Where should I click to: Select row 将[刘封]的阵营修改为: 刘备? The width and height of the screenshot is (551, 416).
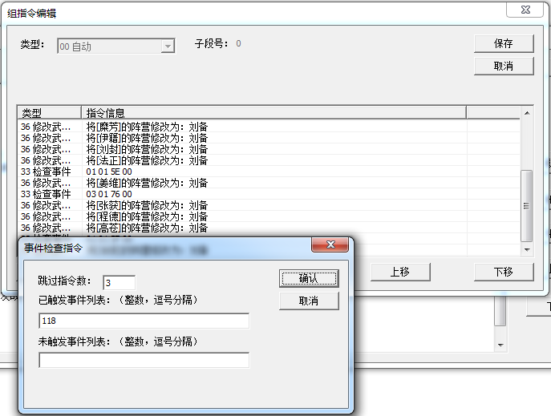click(x=269, y=149)
